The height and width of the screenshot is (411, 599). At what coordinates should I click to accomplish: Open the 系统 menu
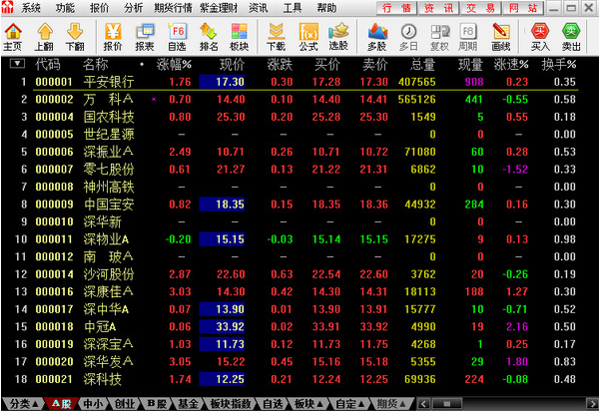pos(31,8)
